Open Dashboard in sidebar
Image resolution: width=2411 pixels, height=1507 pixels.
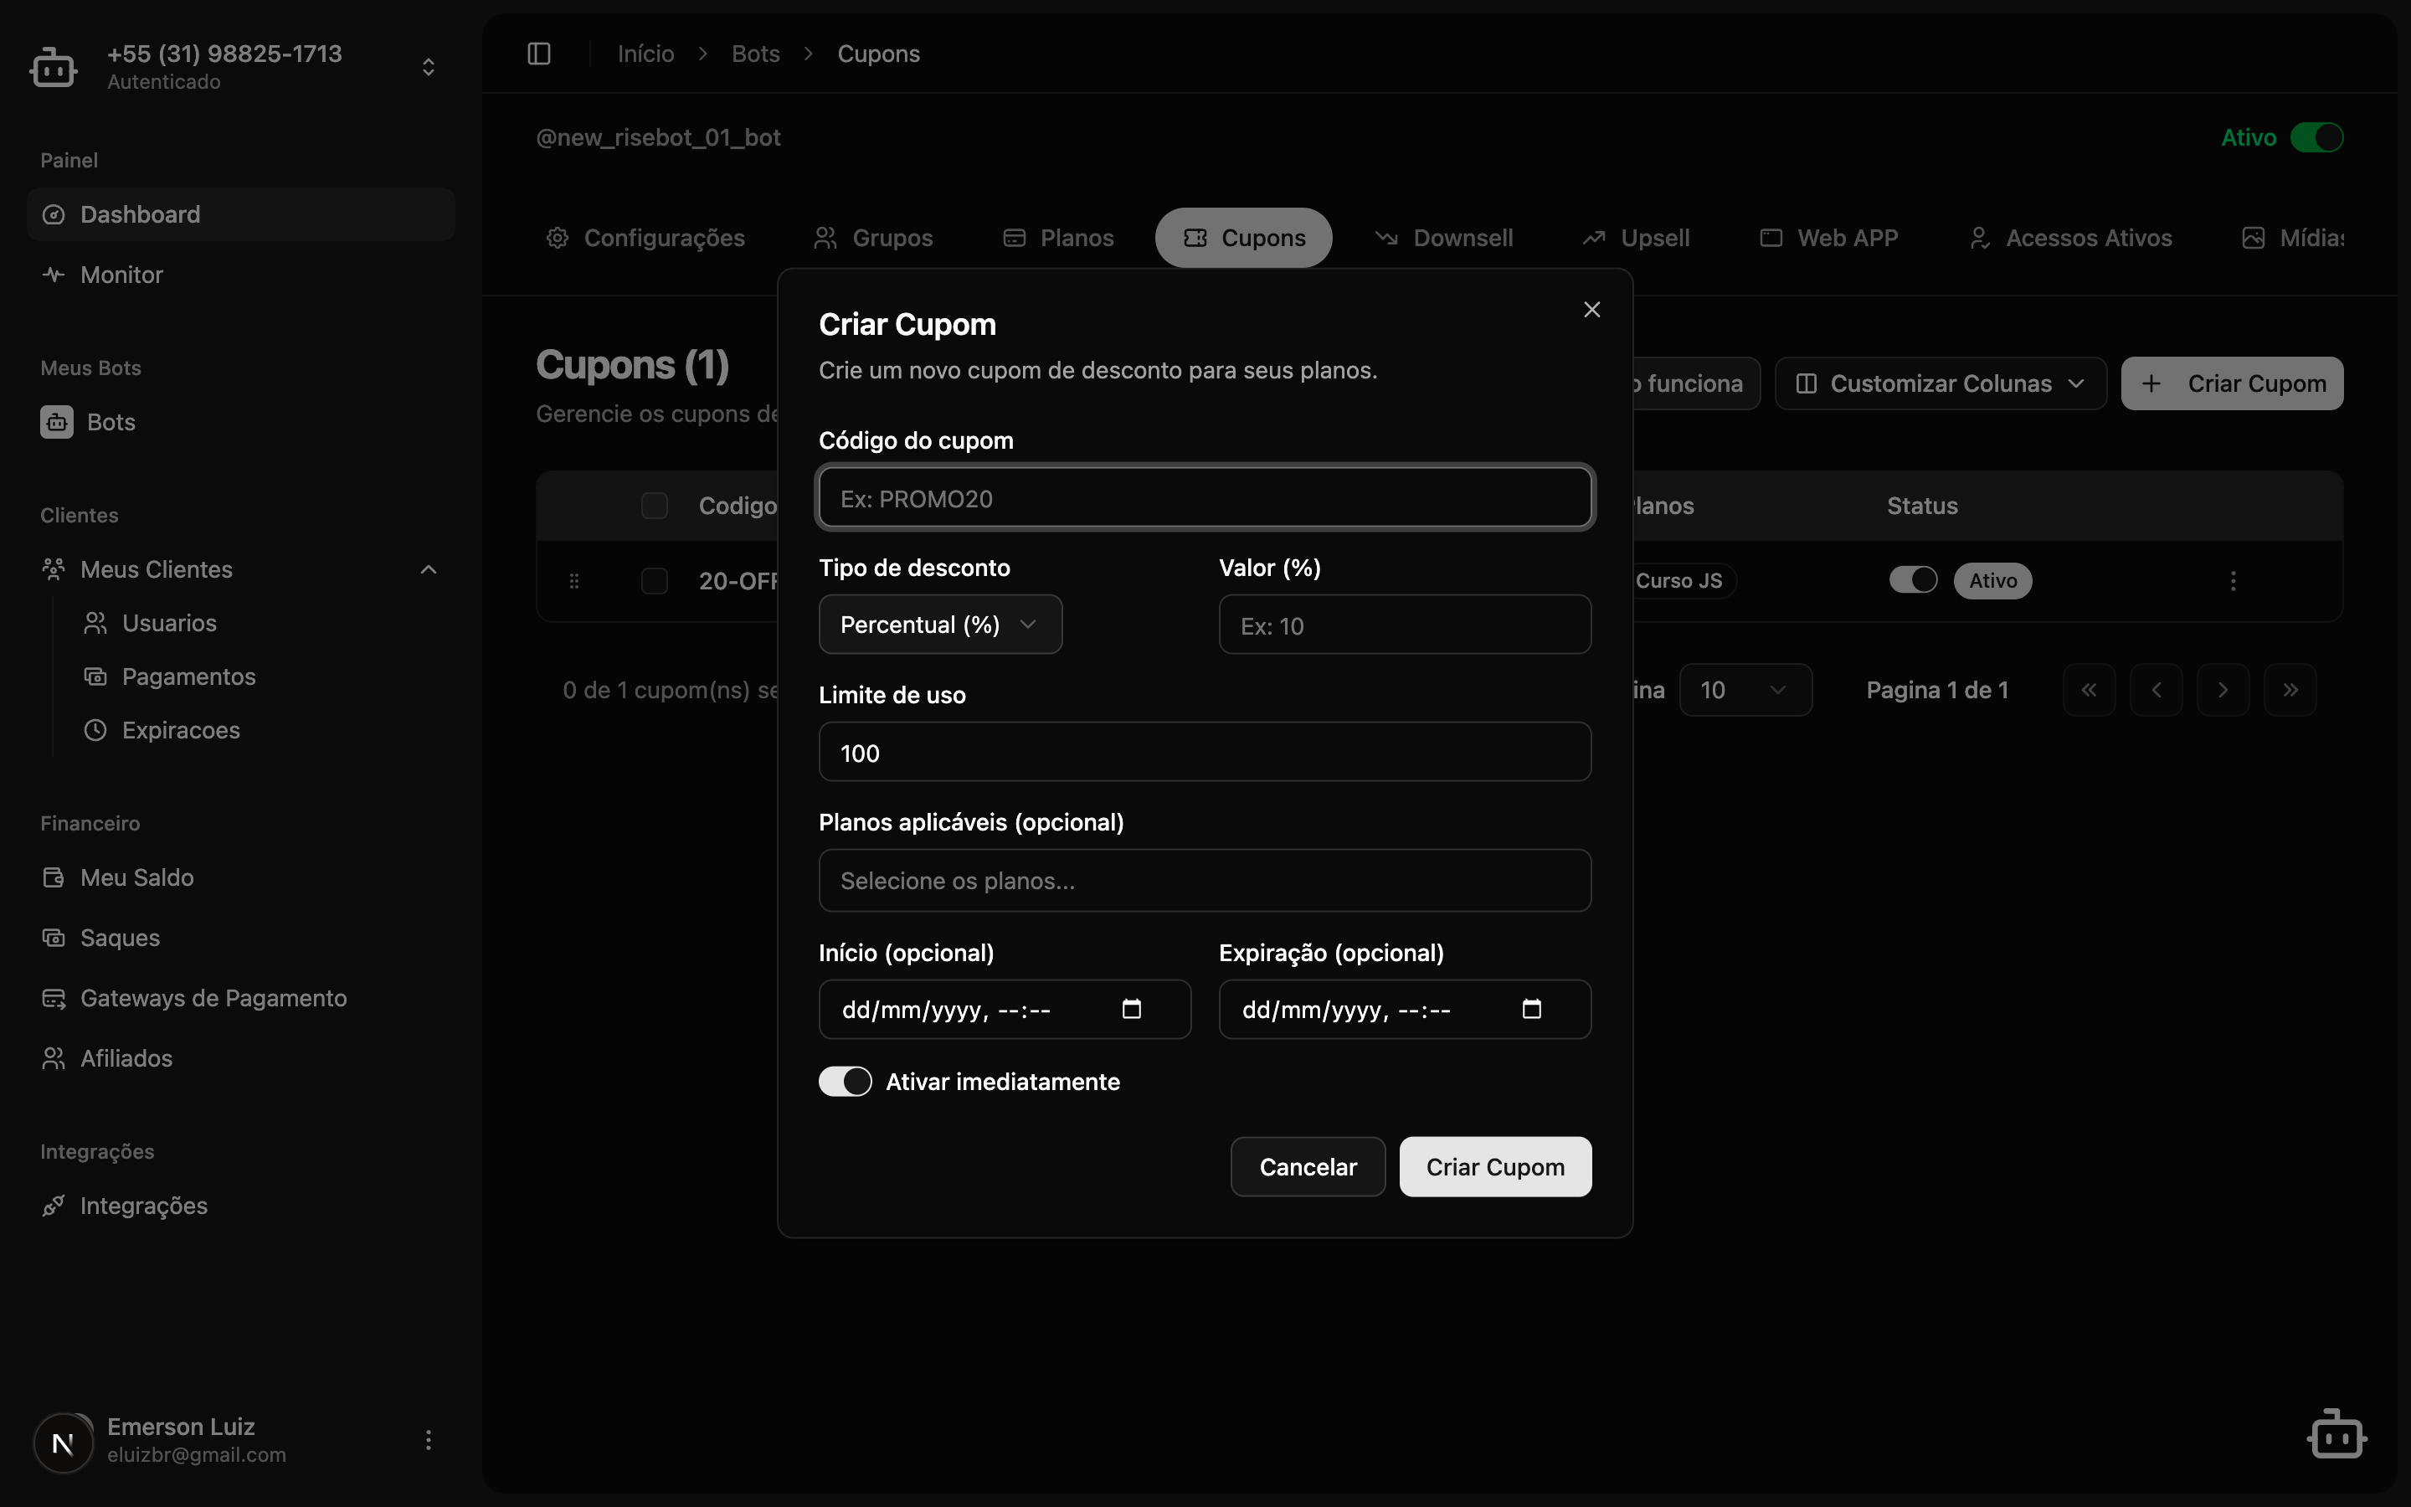click(x=241, y=214)
